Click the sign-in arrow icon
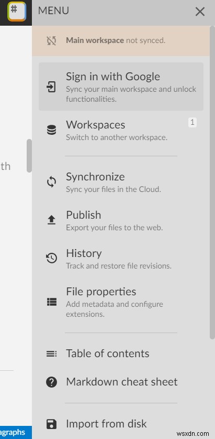 [x=51, y=87]
